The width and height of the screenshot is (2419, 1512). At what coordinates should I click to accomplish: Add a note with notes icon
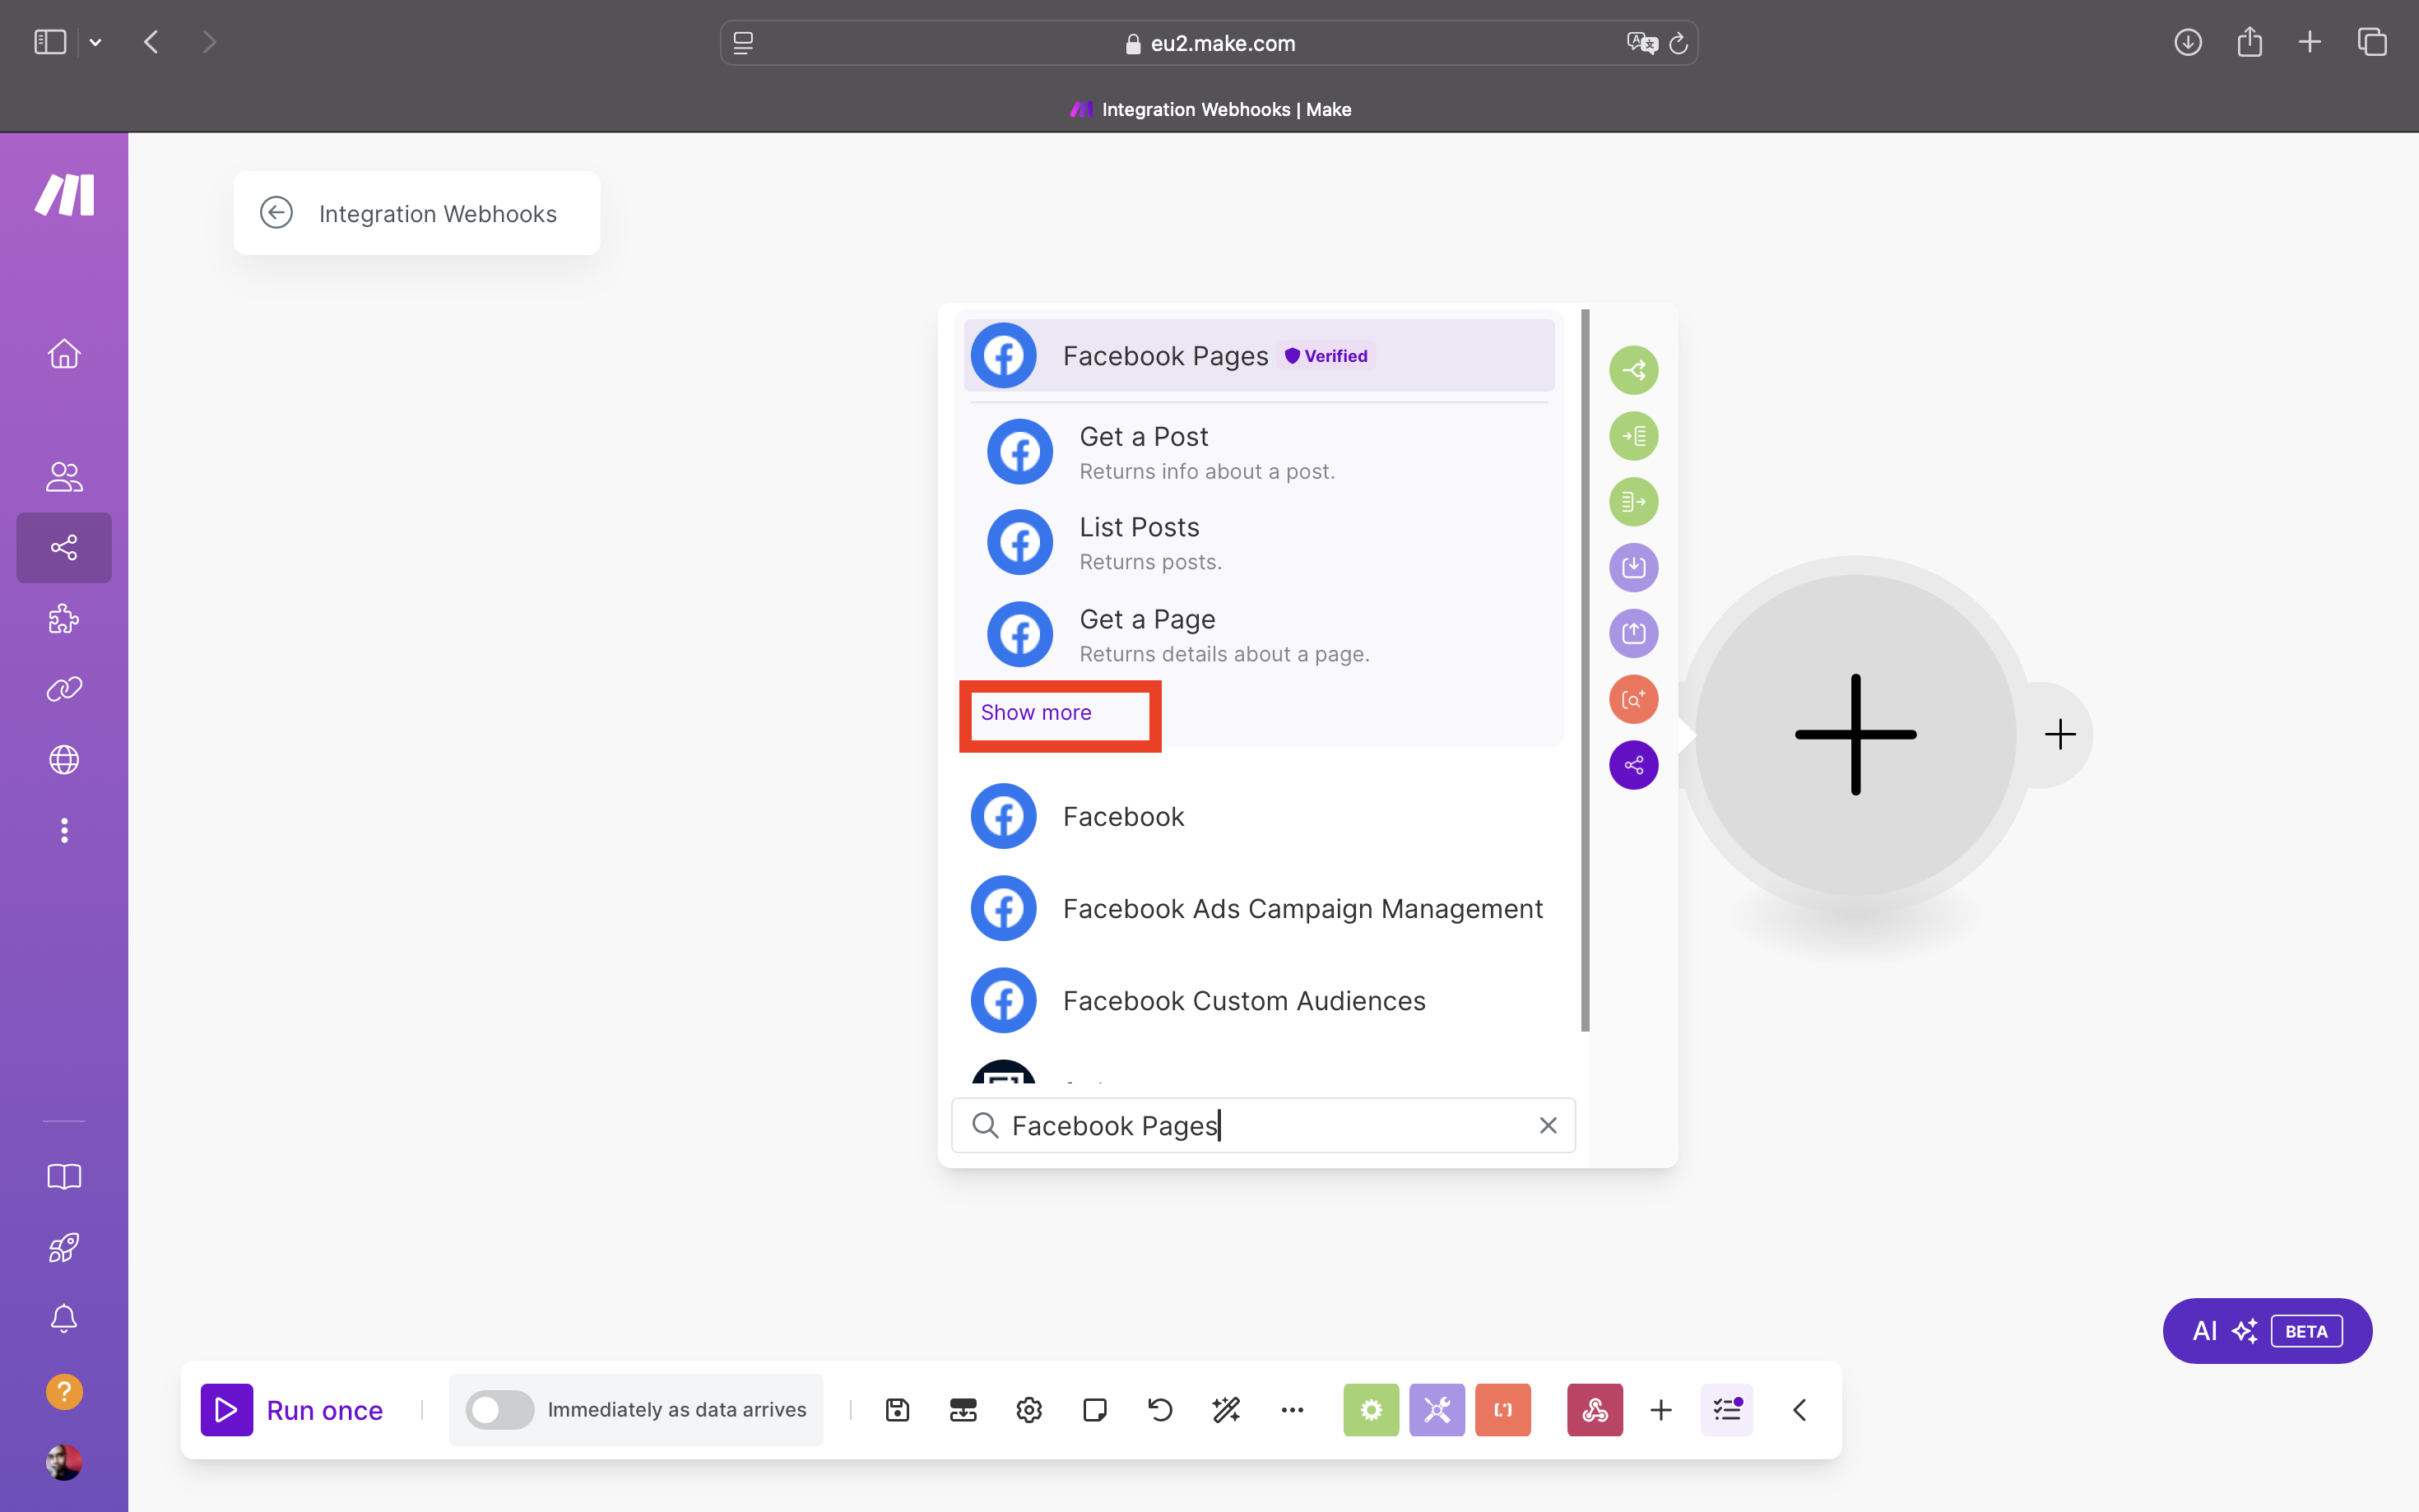[x=1094, y=1410]
